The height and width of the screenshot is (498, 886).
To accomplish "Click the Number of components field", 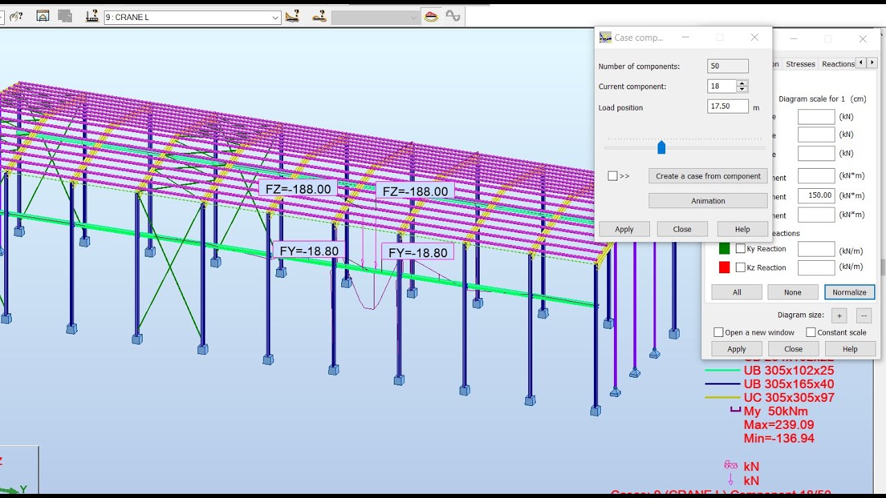I will (x=728, y=66).
